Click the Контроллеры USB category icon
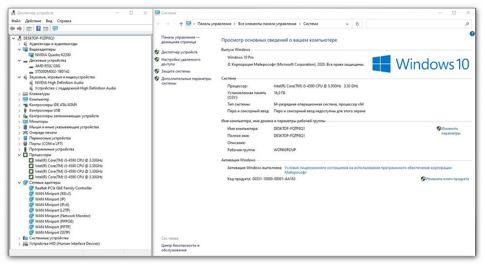This screenshot has width=484, height=264. 25,110
